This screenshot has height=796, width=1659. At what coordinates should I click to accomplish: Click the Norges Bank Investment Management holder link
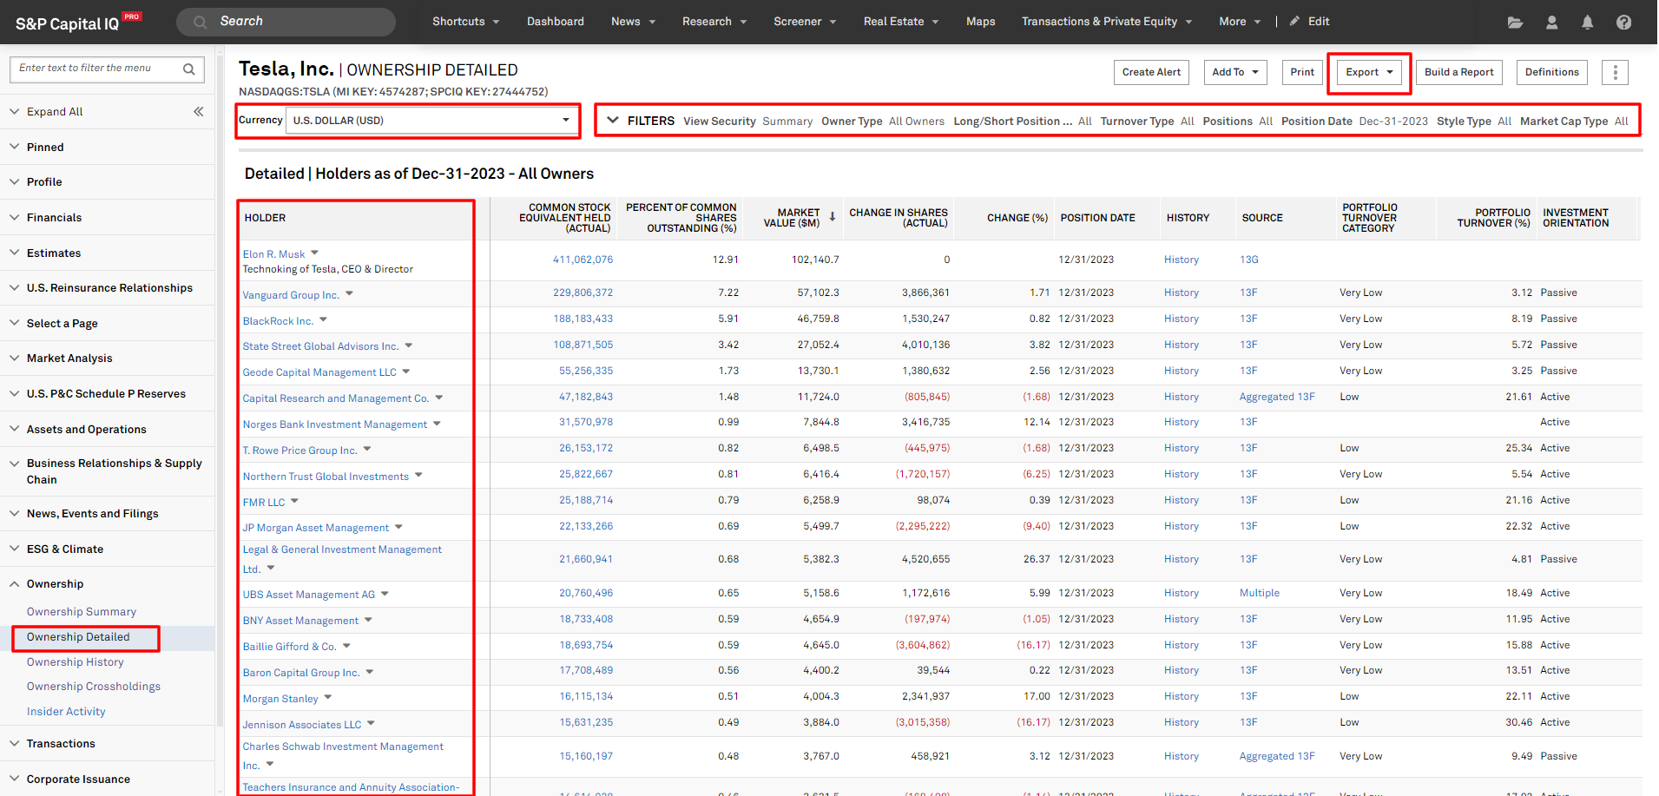pos(335,424)
